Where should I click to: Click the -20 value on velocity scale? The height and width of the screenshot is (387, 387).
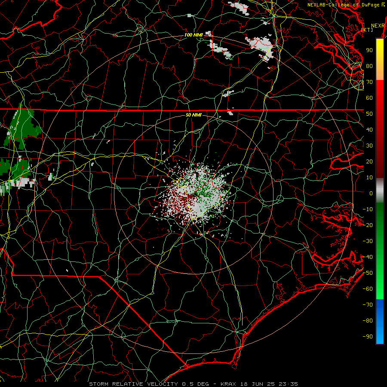coord(368,225)
